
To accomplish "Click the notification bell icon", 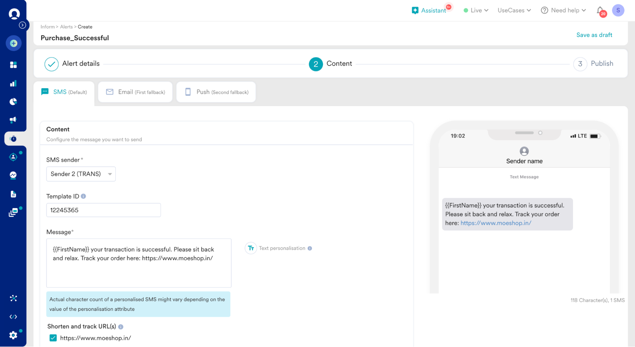I will [600, 10].
